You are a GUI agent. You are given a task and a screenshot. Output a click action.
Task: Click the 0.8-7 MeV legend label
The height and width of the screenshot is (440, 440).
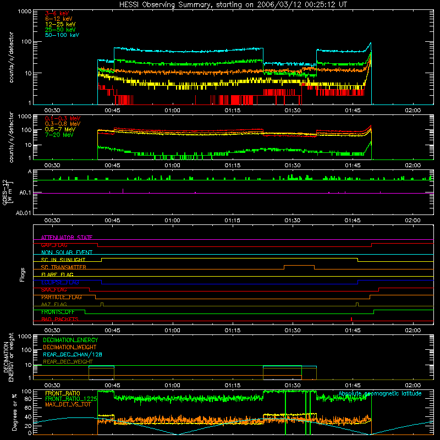[x=61, y=129]
